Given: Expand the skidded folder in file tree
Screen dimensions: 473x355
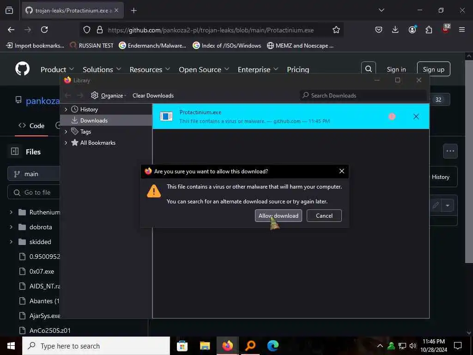Looking at the screenshot, I should pyautogui.click(x=11, y=242).
